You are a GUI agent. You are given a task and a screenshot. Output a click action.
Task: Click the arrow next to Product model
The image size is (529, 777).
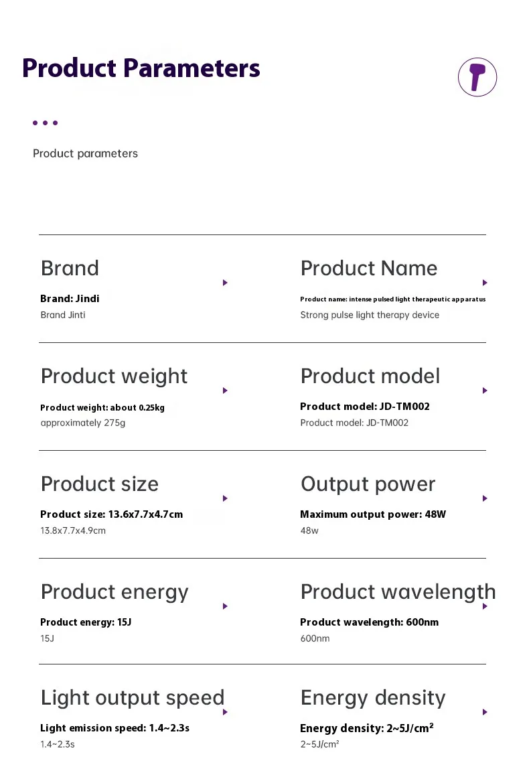485,391
